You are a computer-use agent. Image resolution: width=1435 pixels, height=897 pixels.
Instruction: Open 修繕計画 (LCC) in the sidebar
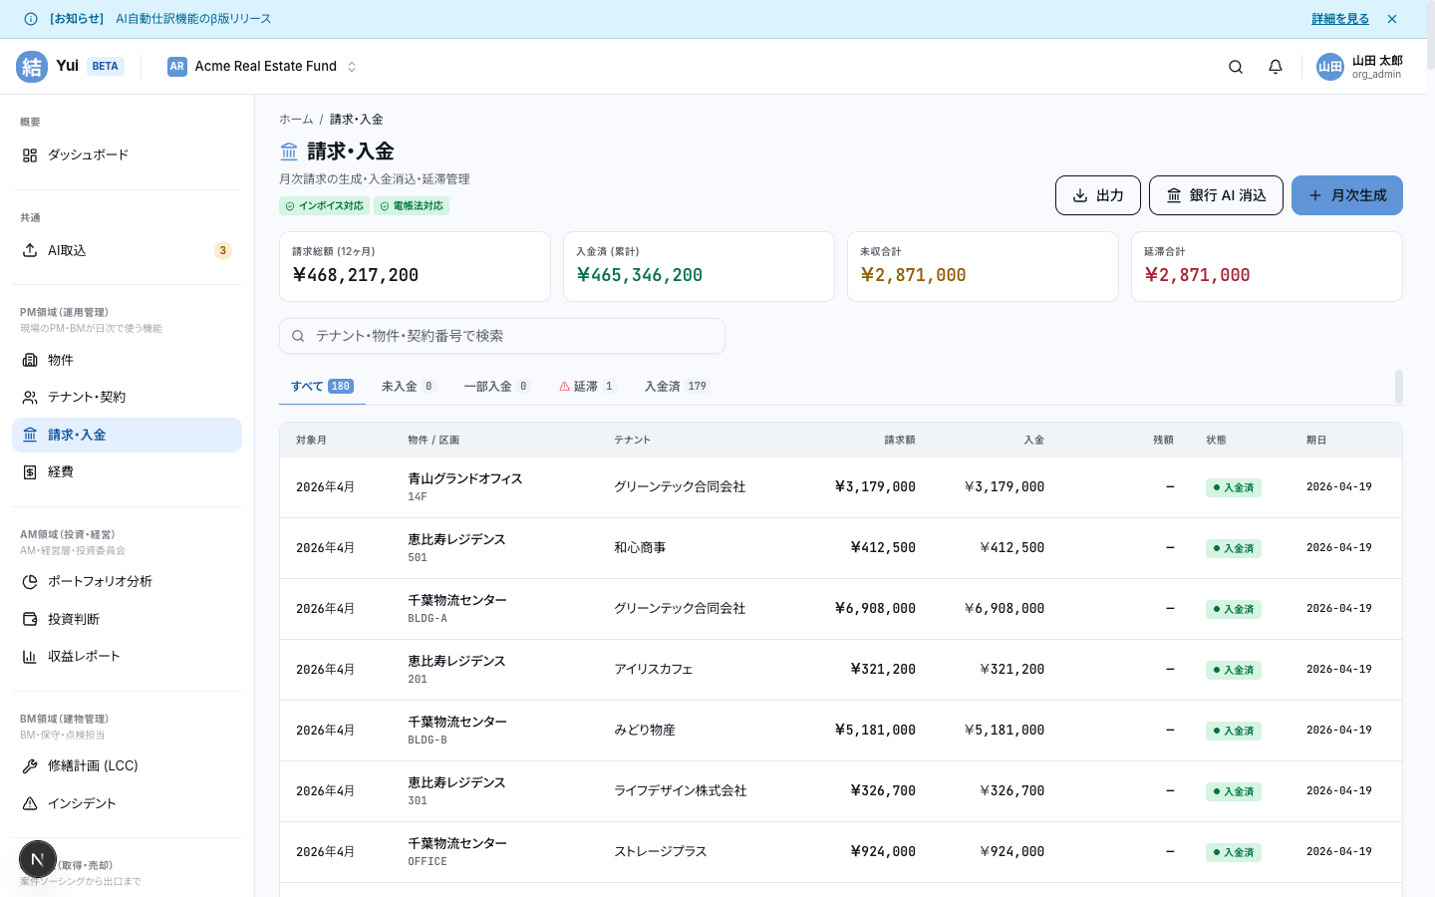pos(127,766)
